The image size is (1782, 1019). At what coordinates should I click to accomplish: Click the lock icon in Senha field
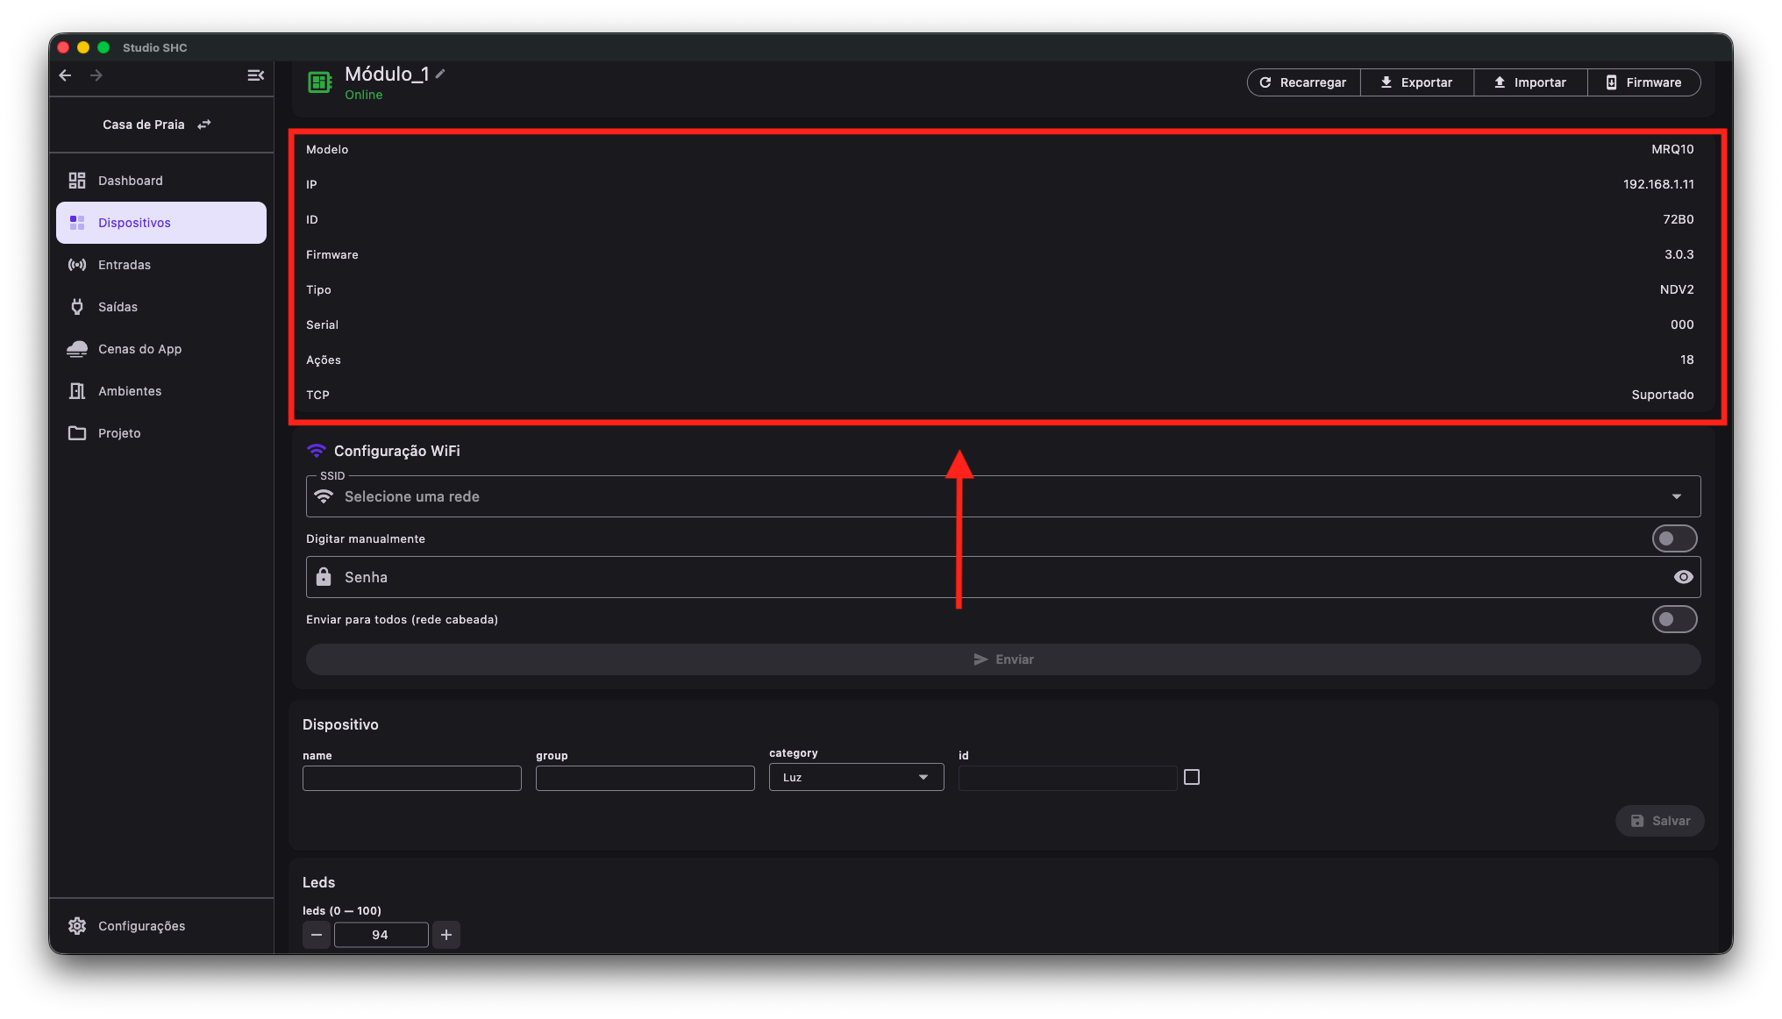click(324, 577)
